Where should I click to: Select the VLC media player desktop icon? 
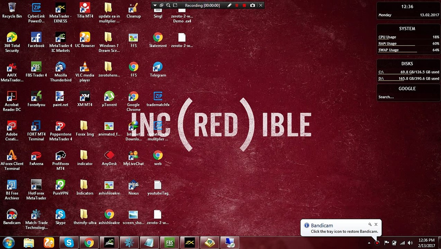point(85,72)
